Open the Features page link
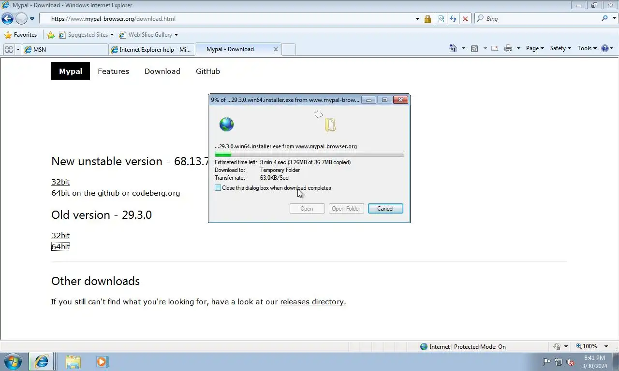 [x=113, y=71]
